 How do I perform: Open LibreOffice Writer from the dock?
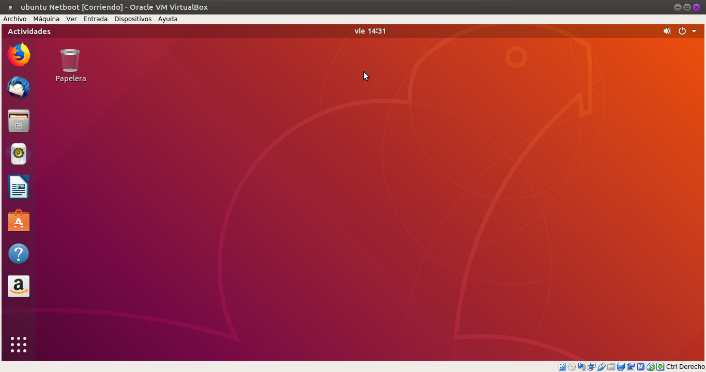19,187
